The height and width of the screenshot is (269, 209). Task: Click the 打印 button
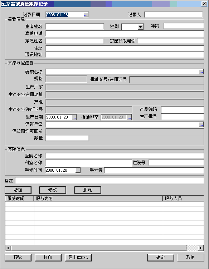[48, 258]
